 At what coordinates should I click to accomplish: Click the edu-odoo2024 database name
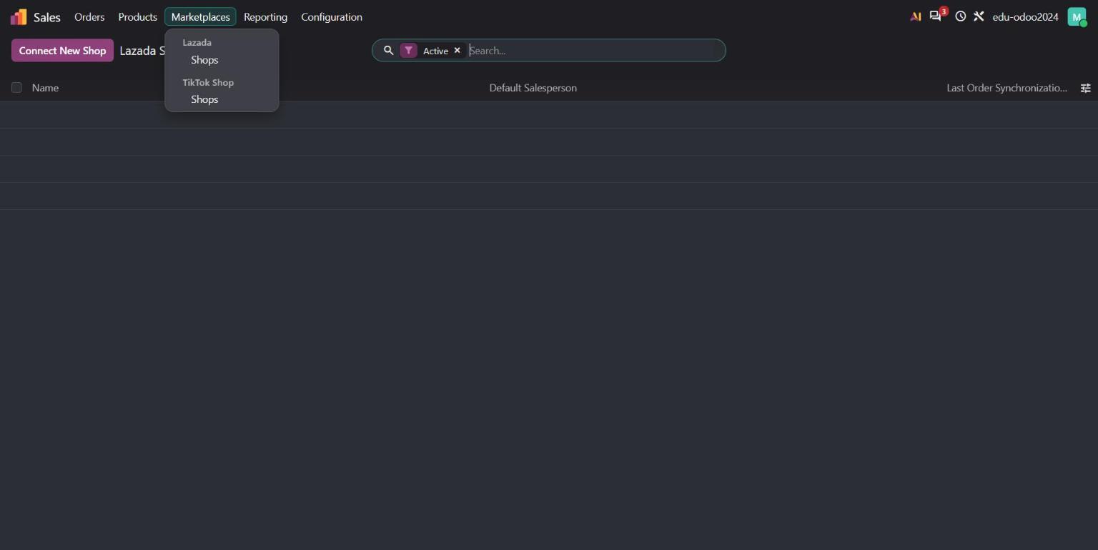click(1025, 17)
